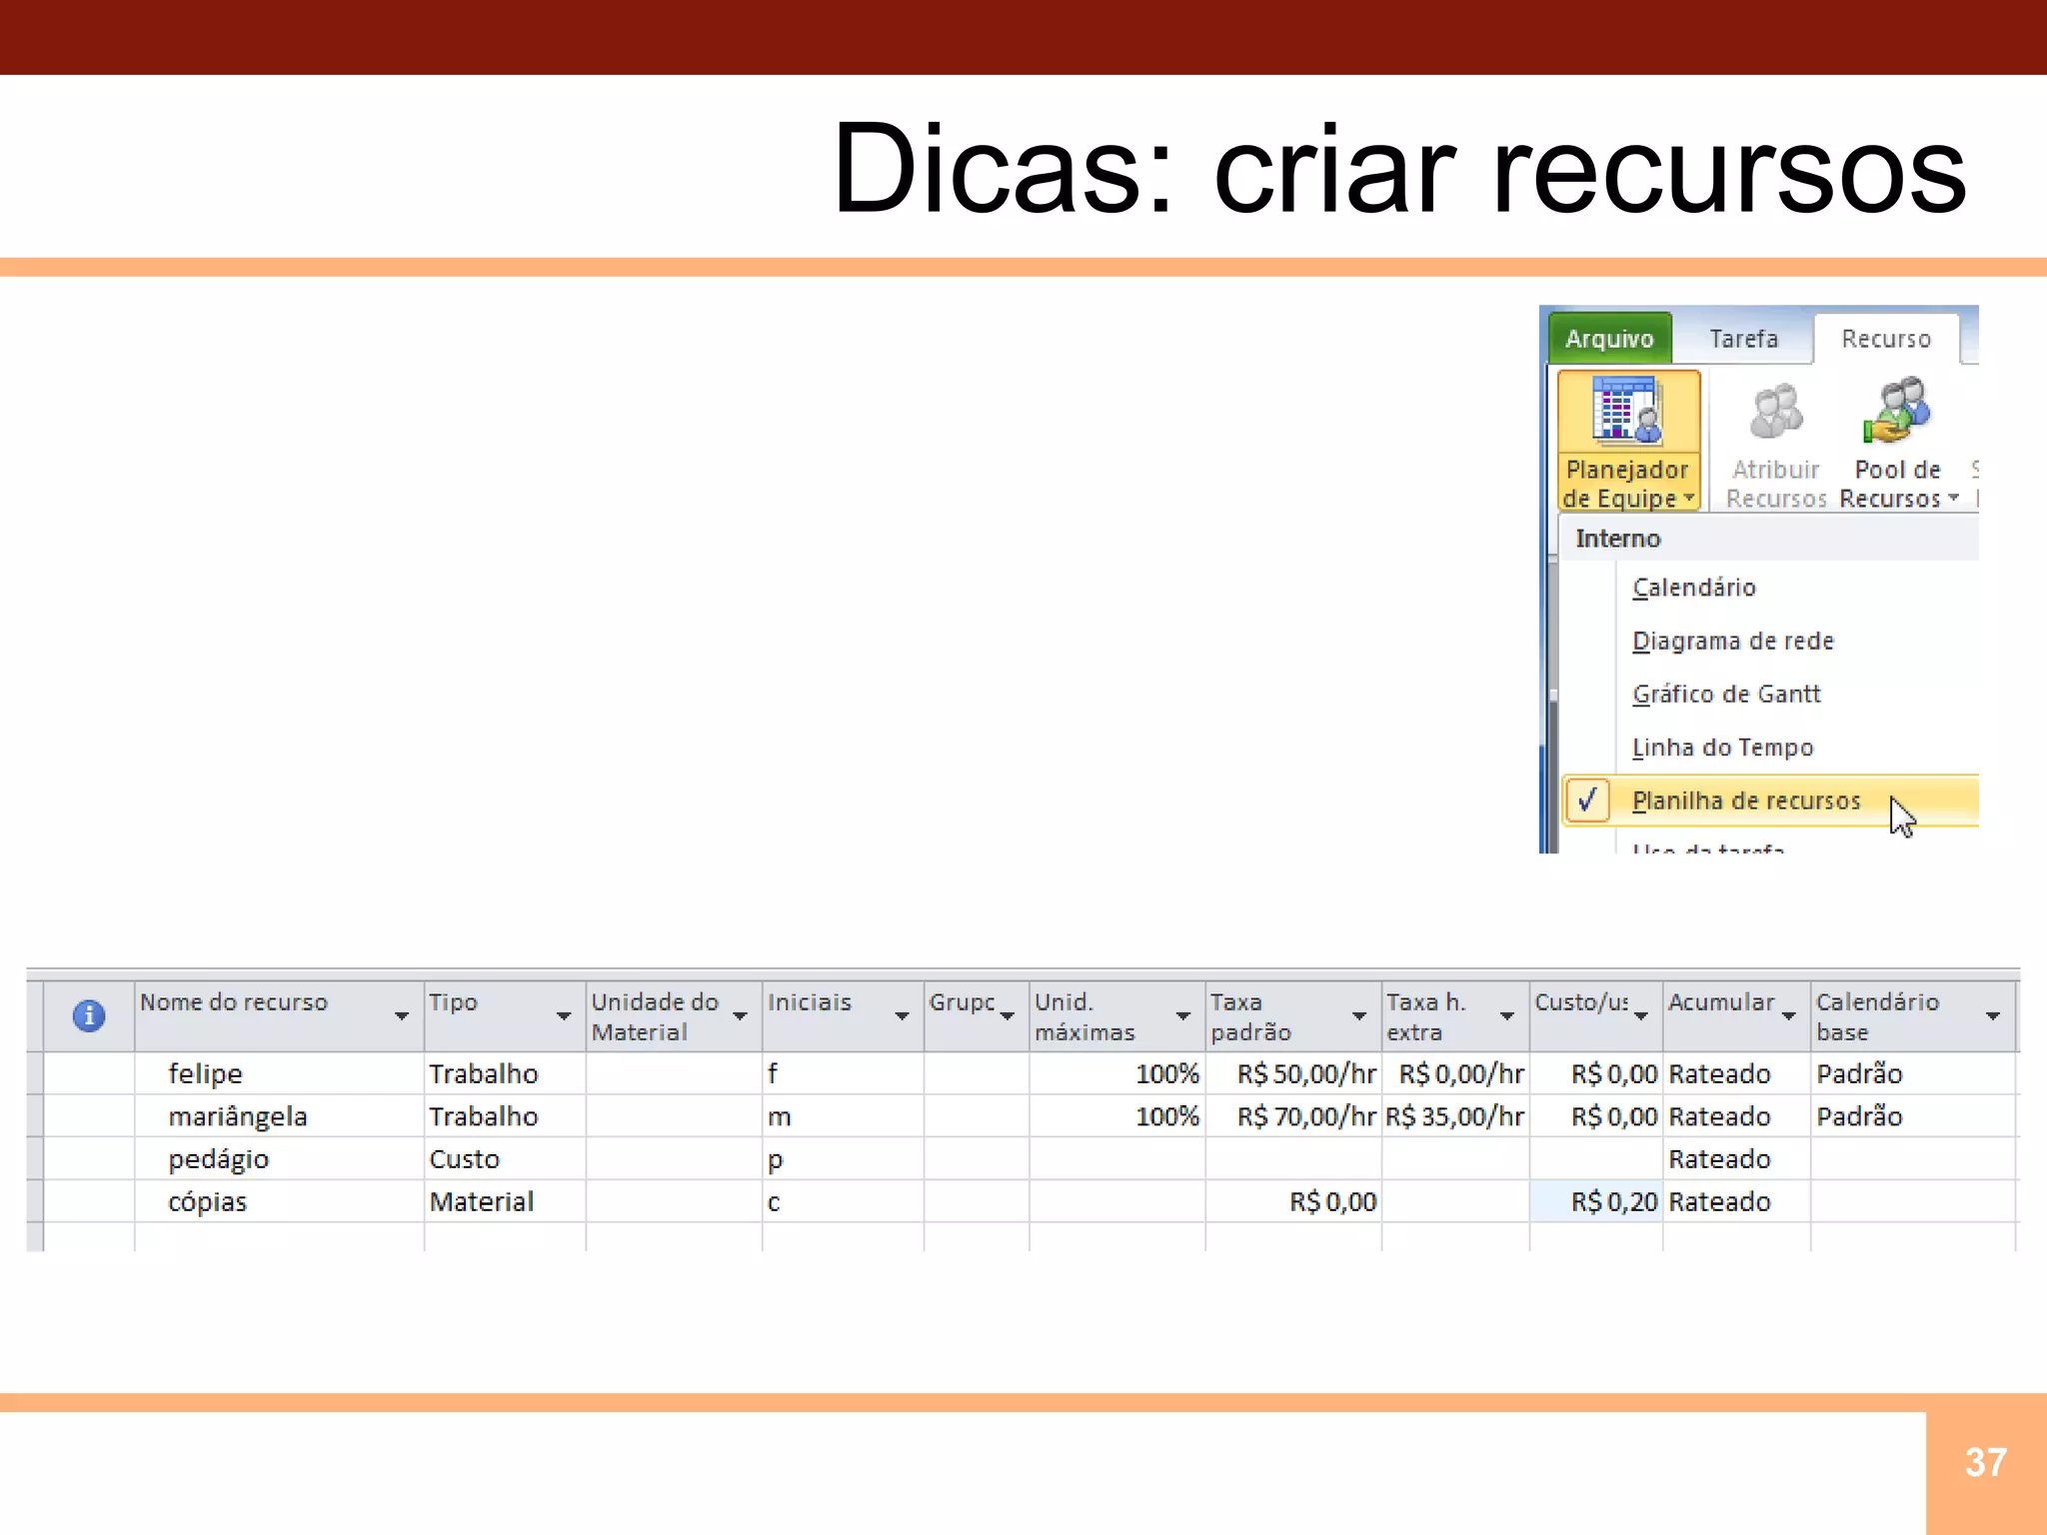Screen dimensions: 2047x1535
Task: Switch to the Tarefa tab
Action: [1743, 339]
